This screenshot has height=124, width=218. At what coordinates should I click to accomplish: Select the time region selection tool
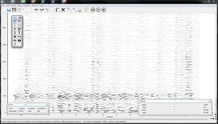[15, 25]
